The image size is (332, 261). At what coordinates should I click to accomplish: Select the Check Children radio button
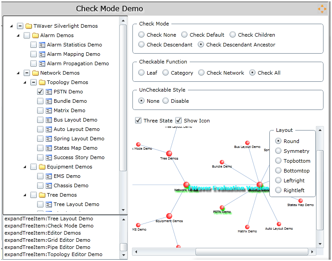pos(233,34)
